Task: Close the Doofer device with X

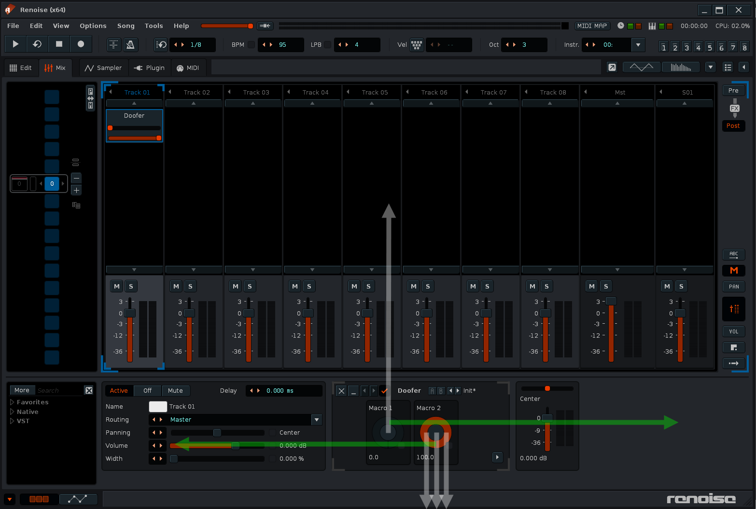Action: (341, 391)
